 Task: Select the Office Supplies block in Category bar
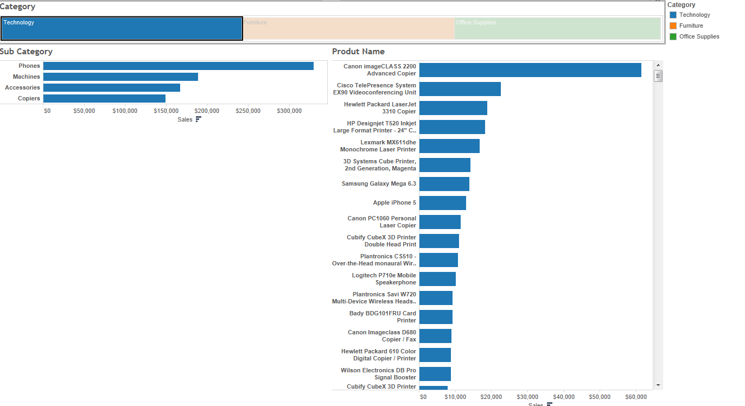558,29
